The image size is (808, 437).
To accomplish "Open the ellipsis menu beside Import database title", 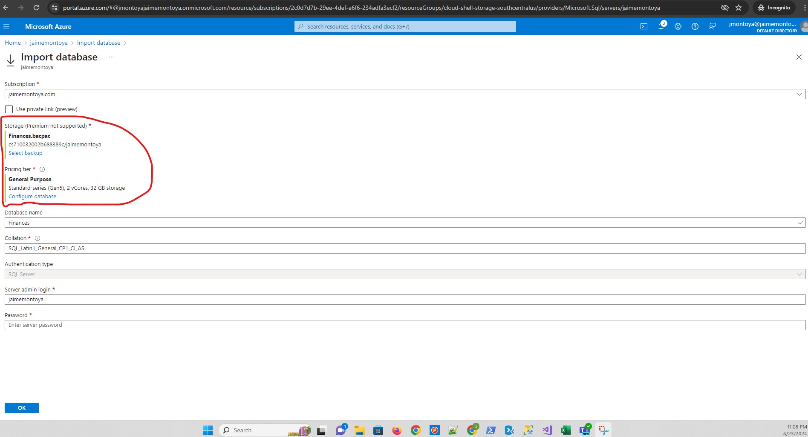I will (x=111, y=57).
